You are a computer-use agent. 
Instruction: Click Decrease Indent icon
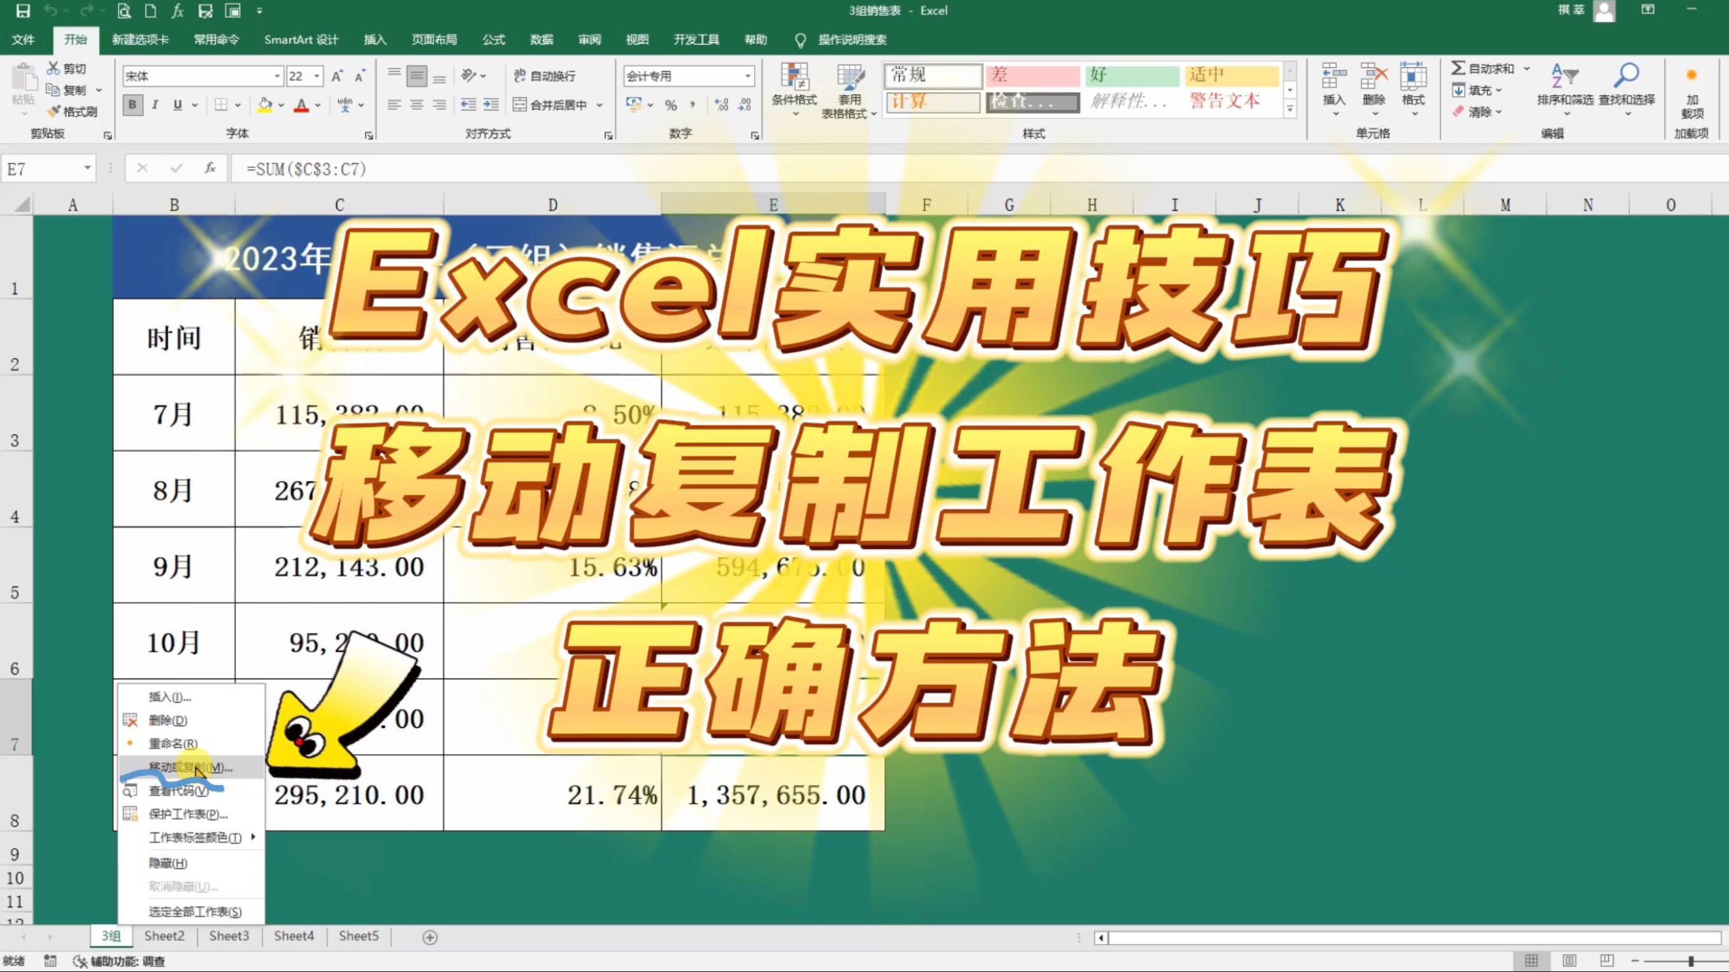tap(468, 105)
